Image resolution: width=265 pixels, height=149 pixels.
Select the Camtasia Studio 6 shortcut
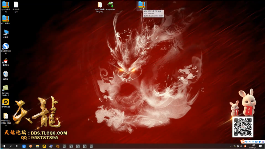click(x=5, y=88)
